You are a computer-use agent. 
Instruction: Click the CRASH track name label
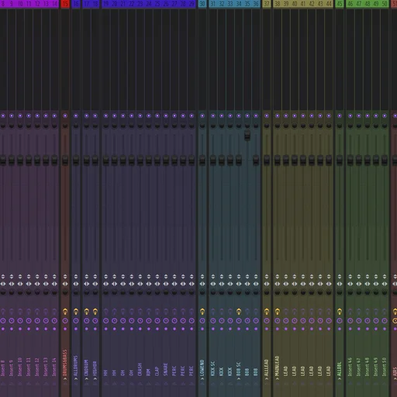(140, 369)
